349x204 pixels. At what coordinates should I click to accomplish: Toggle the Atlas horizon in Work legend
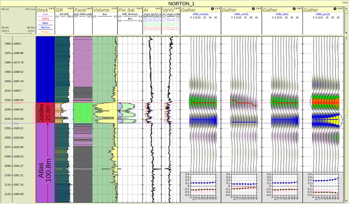coord(45,15)
